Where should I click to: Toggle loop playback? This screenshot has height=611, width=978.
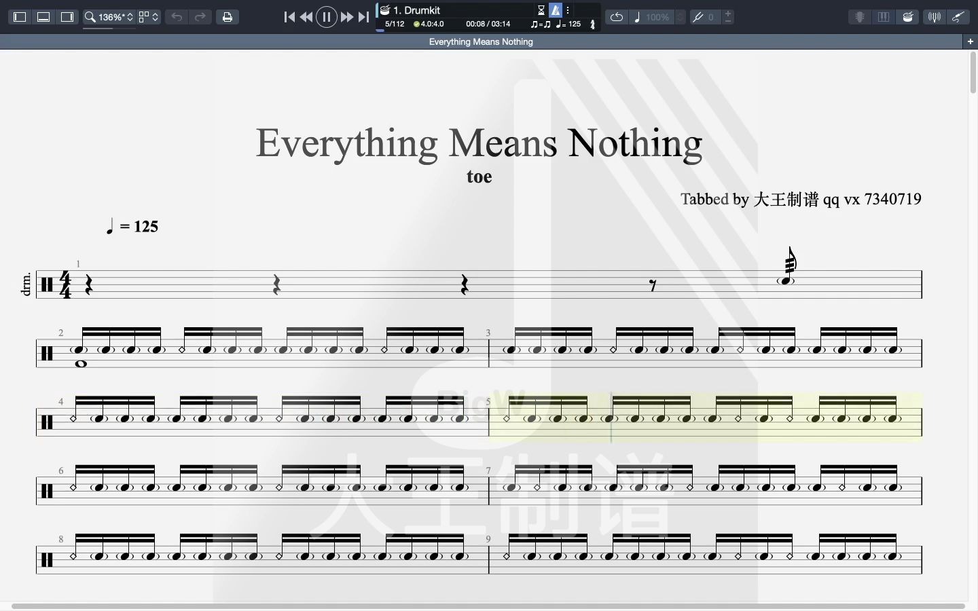(617, 17)
